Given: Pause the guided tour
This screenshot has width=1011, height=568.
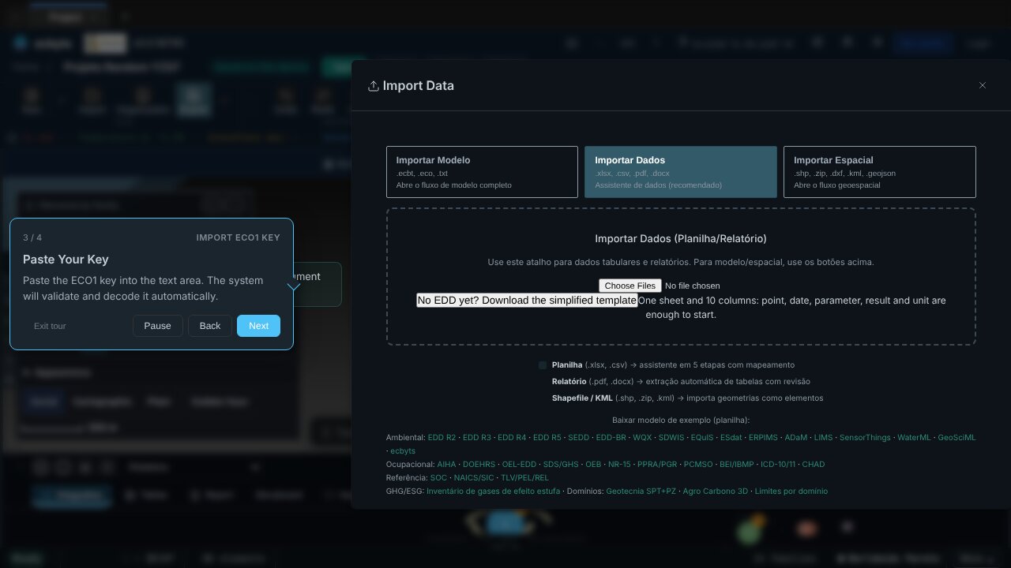Looking at the screenshot, I should (158, 326).
